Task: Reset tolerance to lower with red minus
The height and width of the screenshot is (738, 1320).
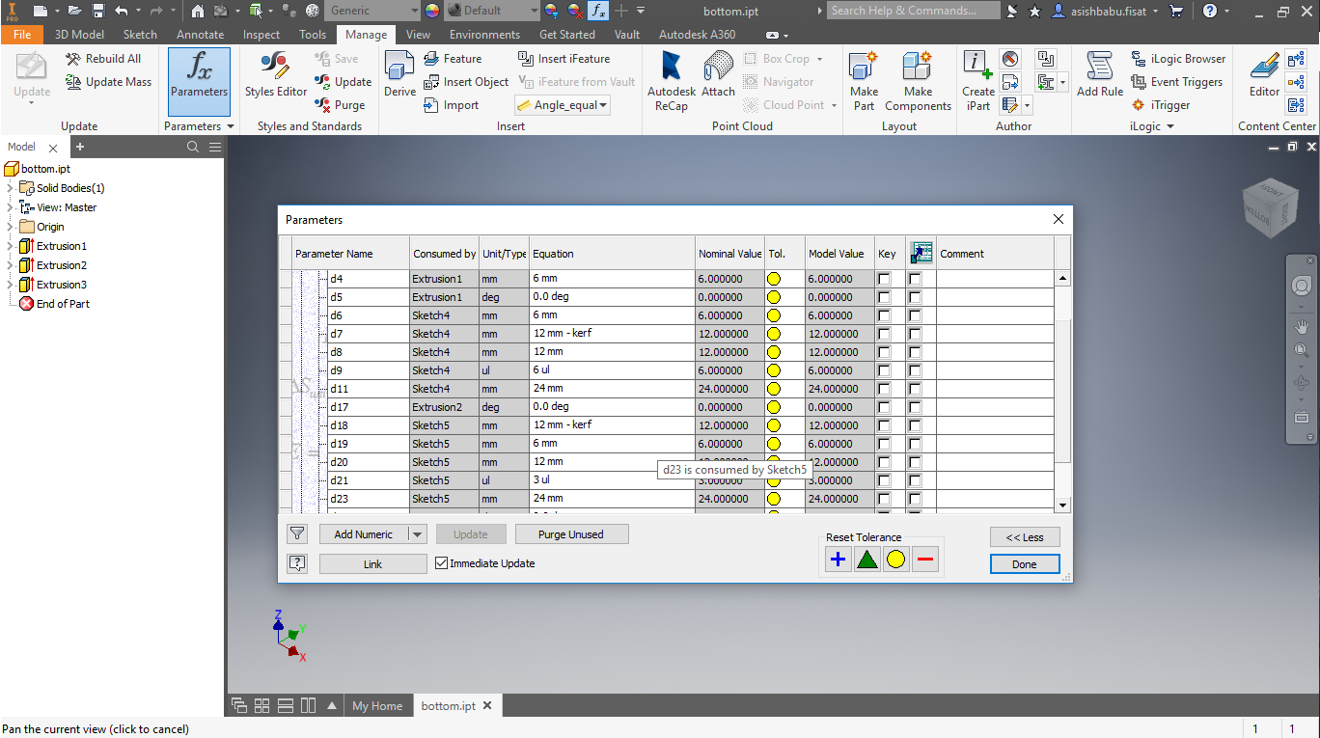Action: (925, 560)
